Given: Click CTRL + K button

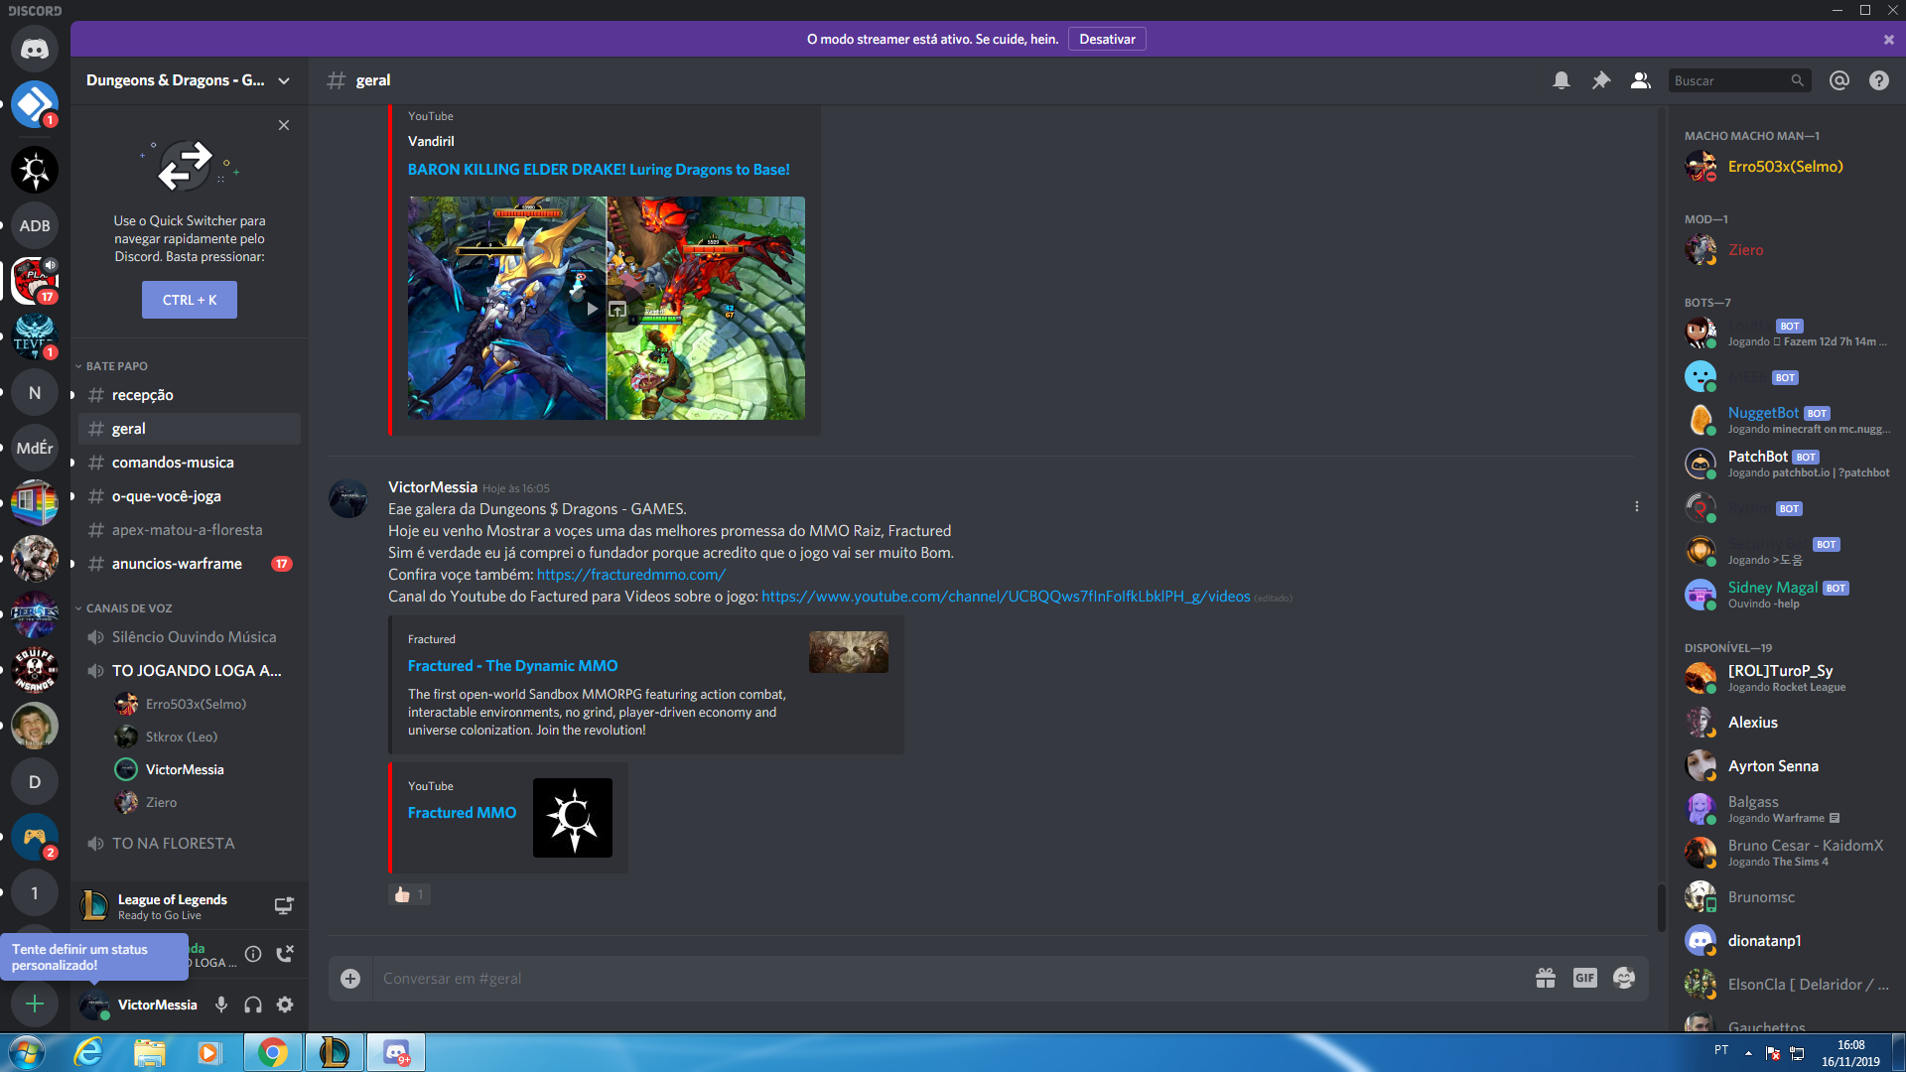Looking at the screenshot, I should click(x=190, y=300).
